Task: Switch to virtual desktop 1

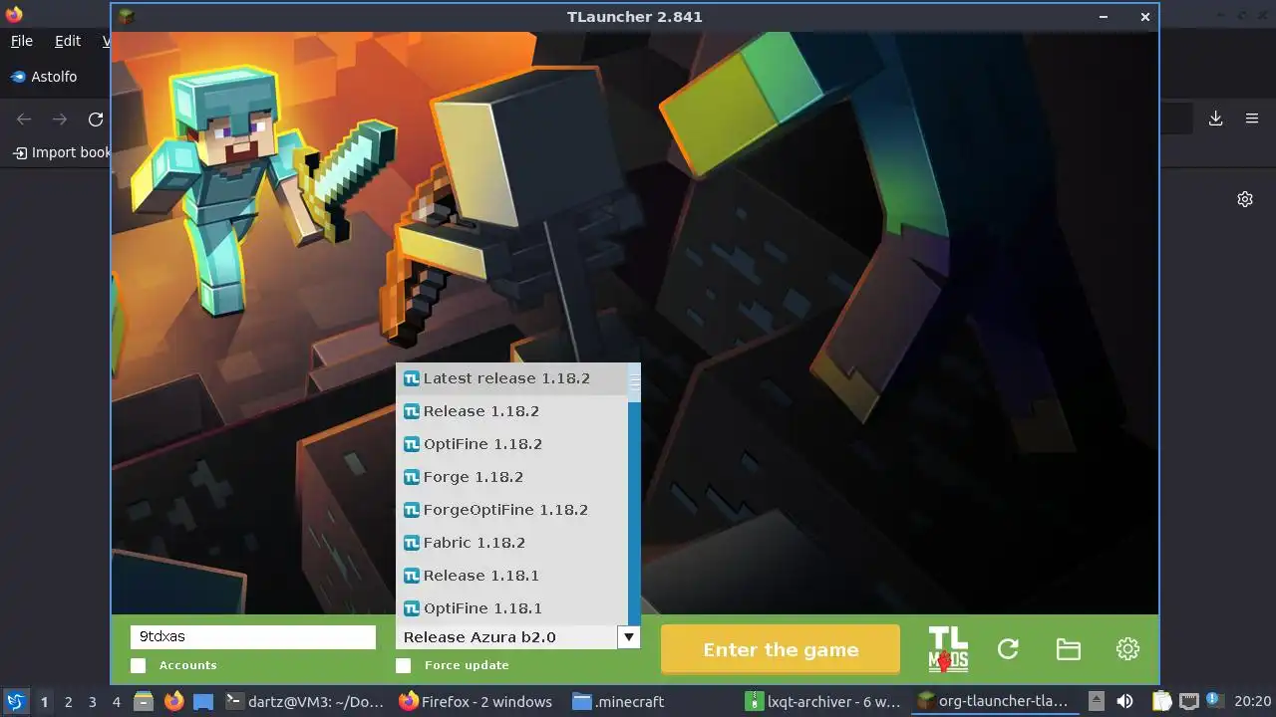Action: [x=44, y=701]
